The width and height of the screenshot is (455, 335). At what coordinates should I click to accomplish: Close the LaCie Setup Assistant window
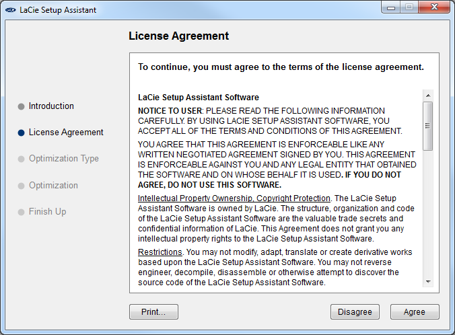[434, 7]
